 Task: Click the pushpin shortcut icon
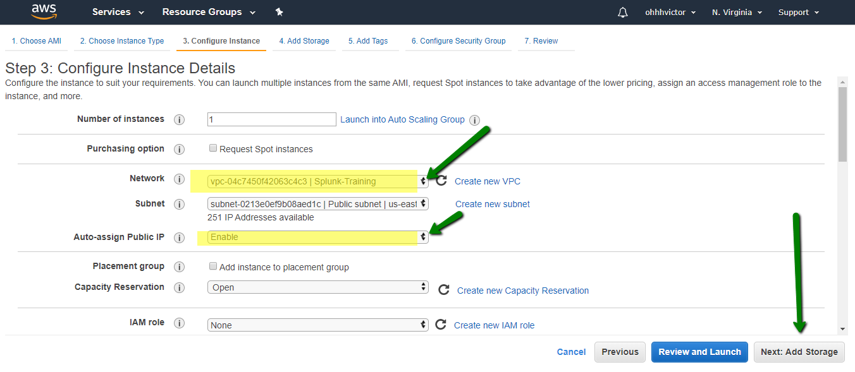pyautogui.click(x=280, y=12)
